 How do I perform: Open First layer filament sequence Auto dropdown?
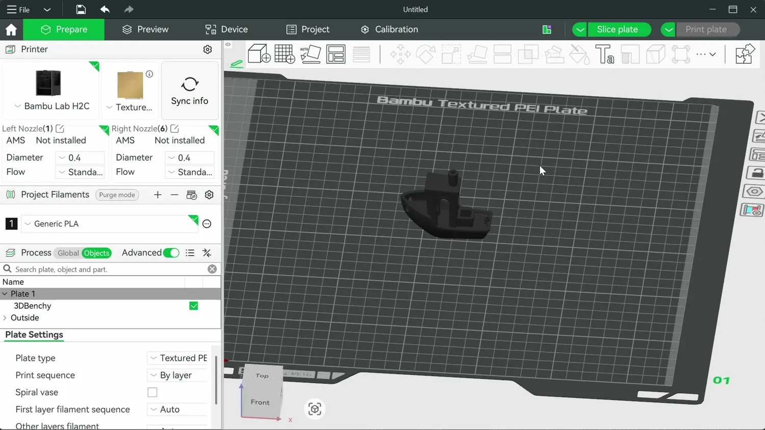tap(177, 410)
